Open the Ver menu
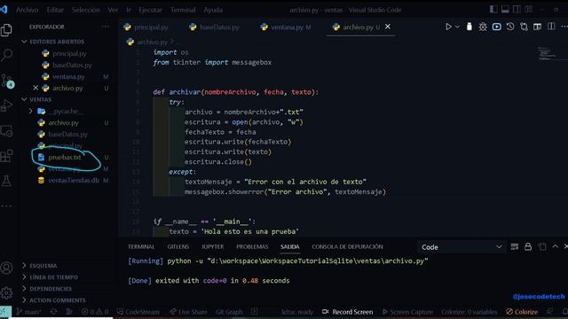568x319 pixels. pyautogui.click(x=113, y=10)
